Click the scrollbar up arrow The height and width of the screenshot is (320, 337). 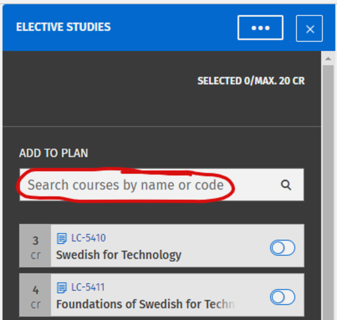328,59
